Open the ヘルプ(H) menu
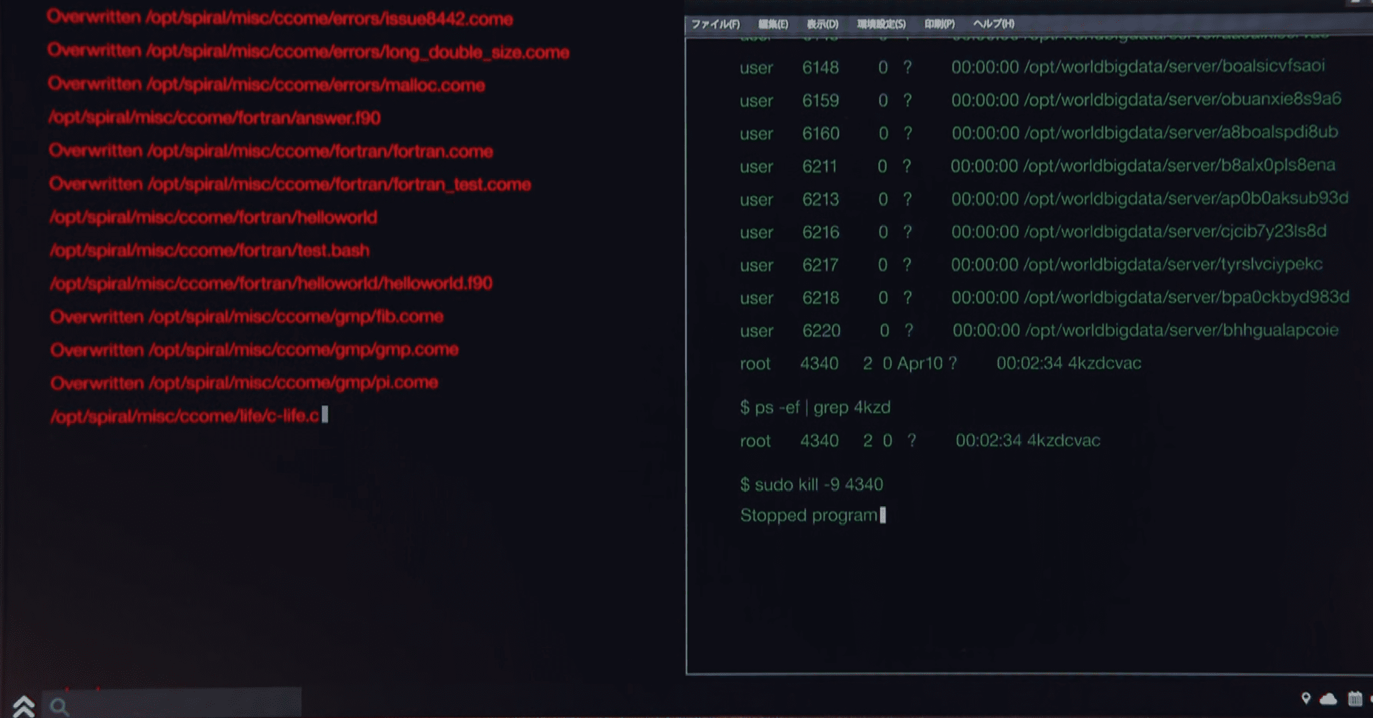1373x718 pixels. point(993,24)
